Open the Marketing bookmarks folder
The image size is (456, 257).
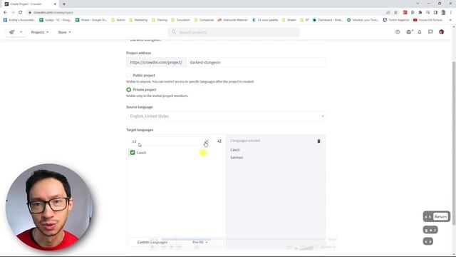(138, 20)
